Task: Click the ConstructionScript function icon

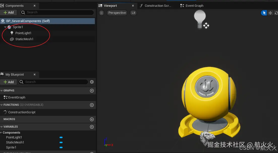Action: [x=6, y=112]
